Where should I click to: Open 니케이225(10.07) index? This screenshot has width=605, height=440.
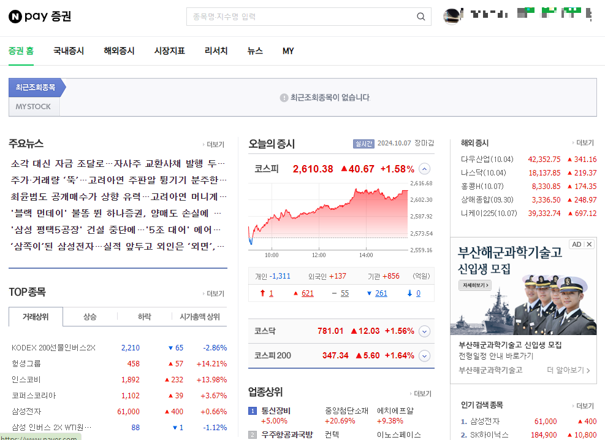tap(489, 213)
